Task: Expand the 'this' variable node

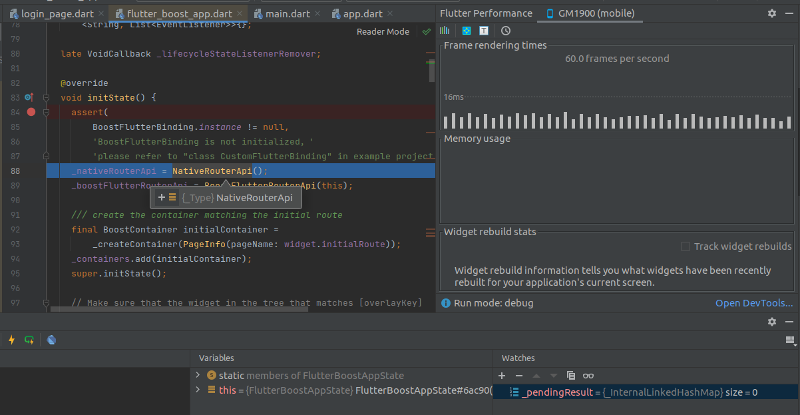Action: [198, 390]
